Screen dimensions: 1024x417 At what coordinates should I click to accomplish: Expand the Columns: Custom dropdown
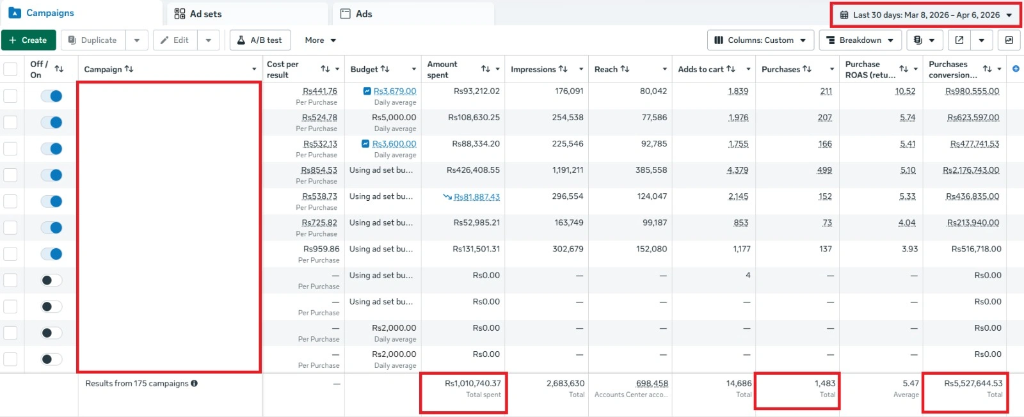click(x=760, y=40)
